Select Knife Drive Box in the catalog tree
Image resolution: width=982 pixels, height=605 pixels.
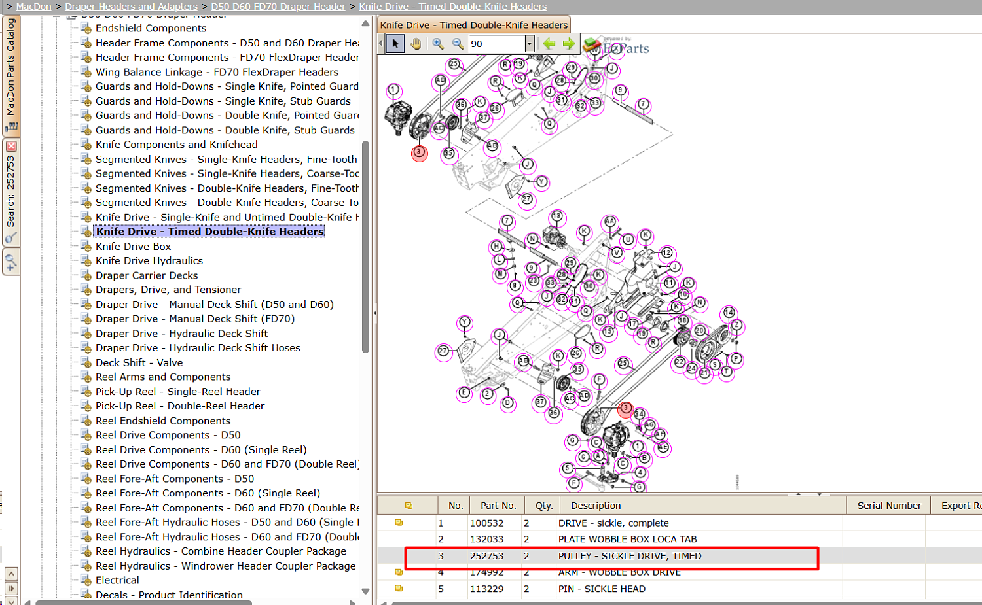click(133, 247)
